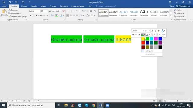Click text highlight color icon in ribbon

(56, 15)
